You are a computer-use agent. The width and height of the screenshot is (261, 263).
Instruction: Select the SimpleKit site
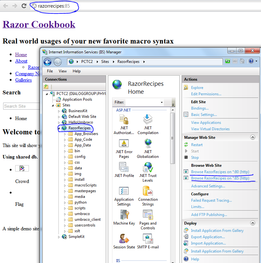[77, 237]
